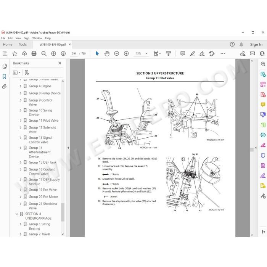Click the document scrollbar down arrow
This screenshot has height=267, width=267.
(x=252, y=235)
